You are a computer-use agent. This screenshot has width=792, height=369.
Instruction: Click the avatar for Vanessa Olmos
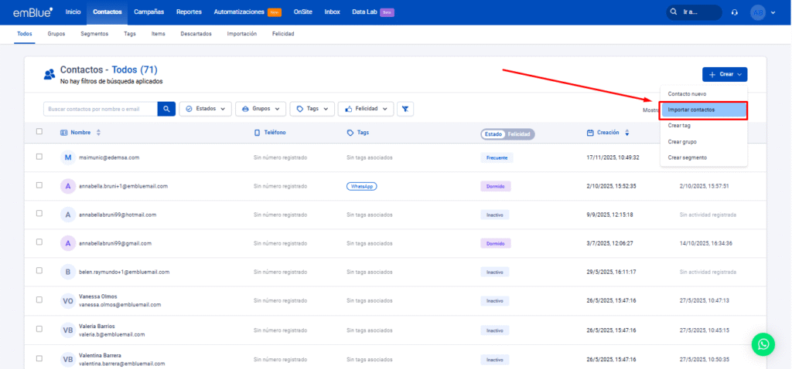(68, 301)
